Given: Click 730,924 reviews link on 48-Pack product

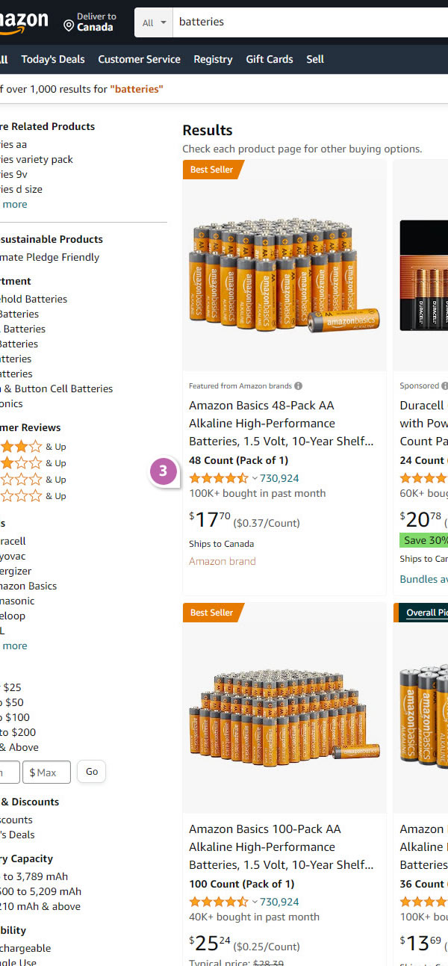Looking at the screenshot, I should click(x=279, y=478).
